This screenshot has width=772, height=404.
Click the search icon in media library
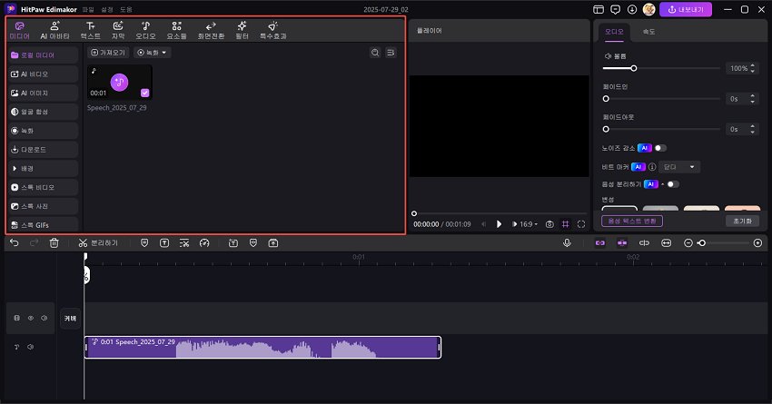[375, 53]
